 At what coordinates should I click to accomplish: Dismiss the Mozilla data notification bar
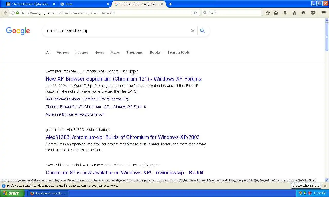[x=325, y=186]
